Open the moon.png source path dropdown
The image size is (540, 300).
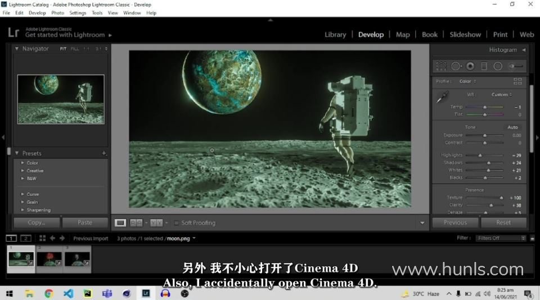click(194, 238)
